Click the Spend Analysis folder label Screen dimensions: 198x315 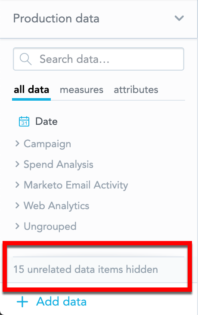pyautogui.click(x=59, y=165)
